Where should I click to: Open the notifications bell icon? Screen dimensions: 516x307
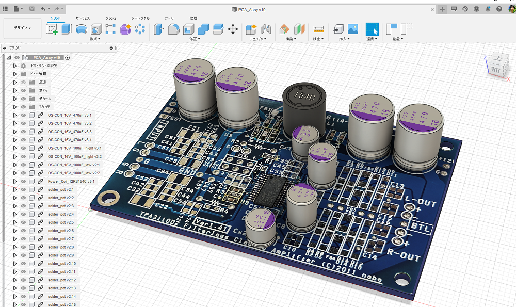(x=488, y=9)
